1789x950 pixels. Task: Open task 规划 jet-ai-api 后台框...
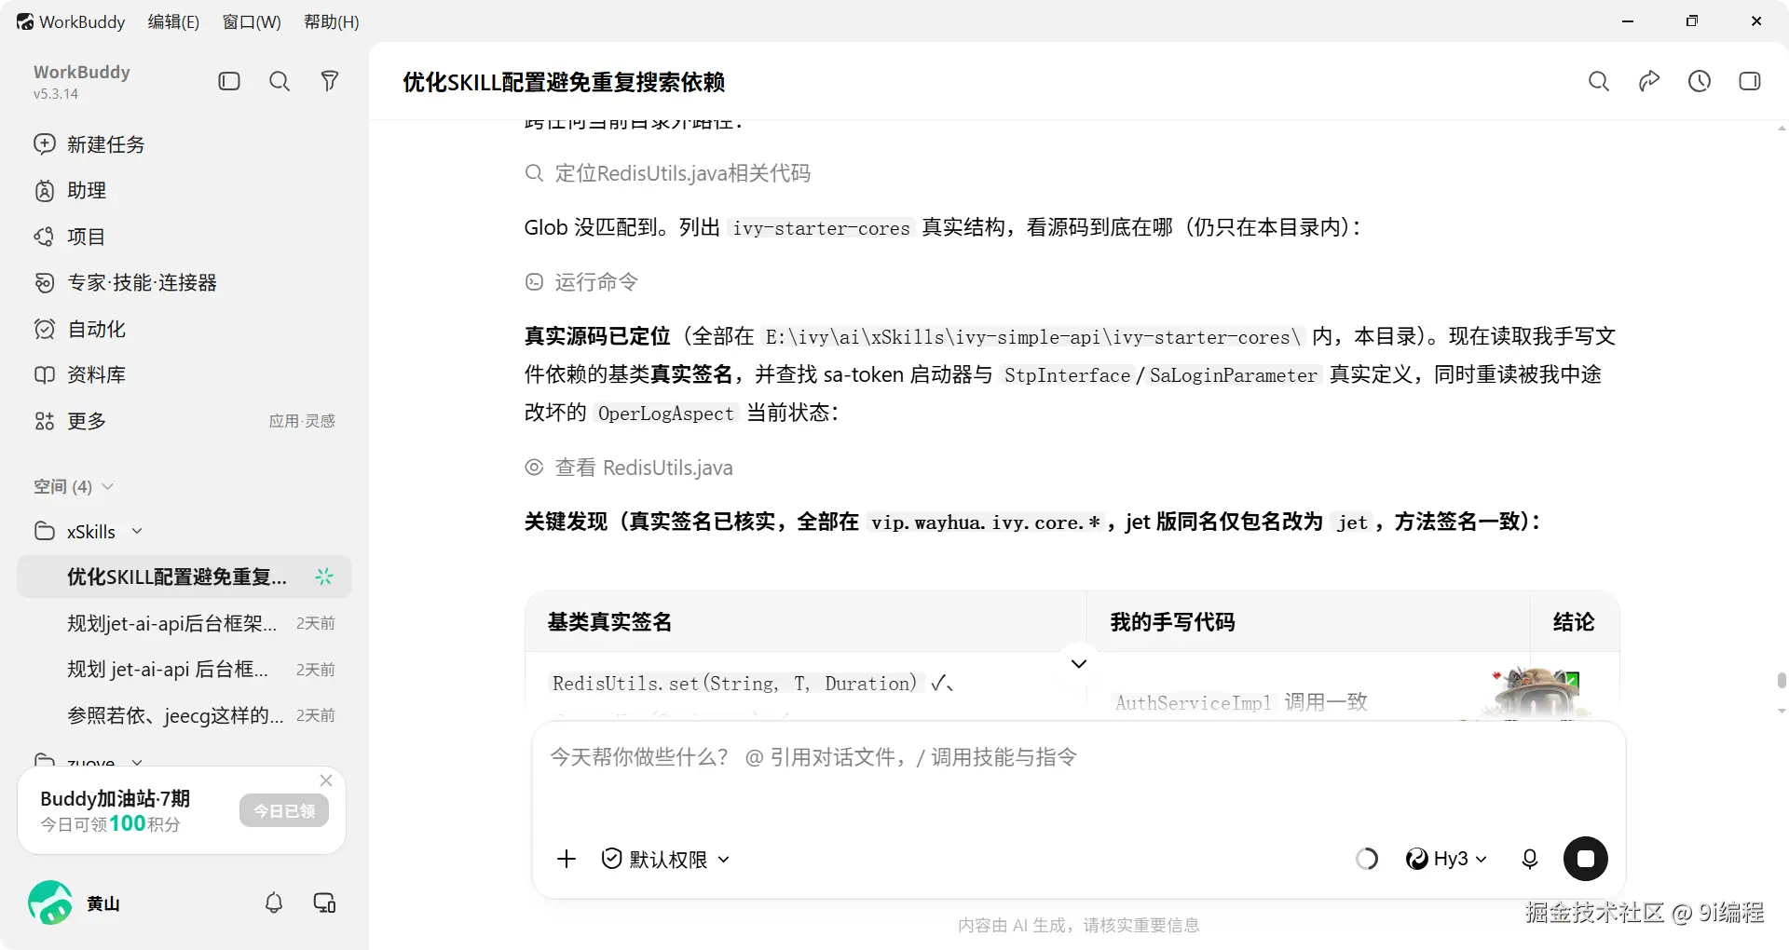(184, 669)
